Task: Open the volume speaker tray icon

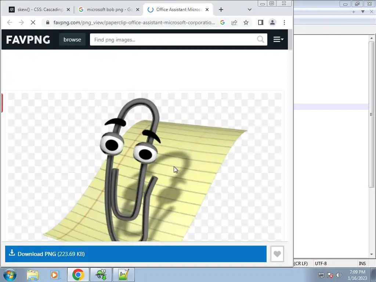Action: click(x=339, y=275)
